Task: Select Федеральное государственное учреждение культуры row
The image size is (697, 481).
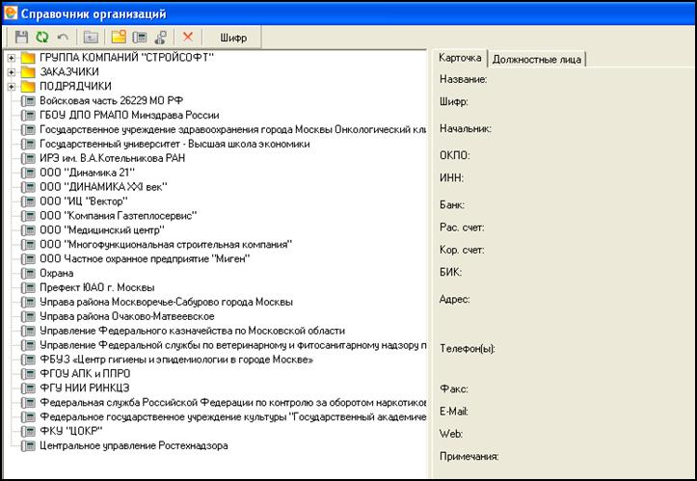Action: pyautogui.click(x=232, y=417)
